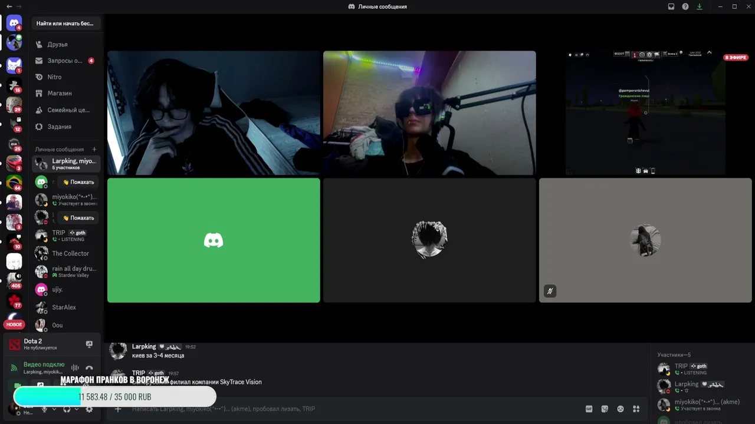This screenshot has width=755, height=424.
Task: Click the Видео подключено voice status link
Action: (44, 365)
